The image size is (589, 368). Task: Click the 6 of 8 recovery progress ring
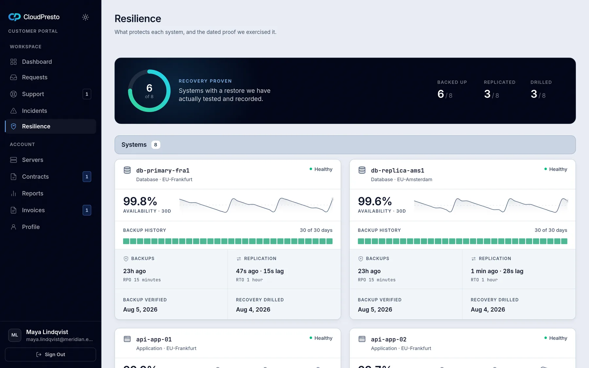point(149,91)
